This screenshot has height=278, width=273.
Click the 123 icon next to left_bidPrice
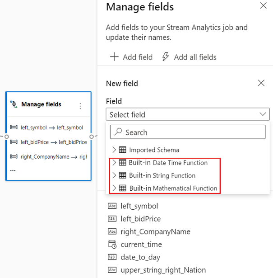(112, 219)
